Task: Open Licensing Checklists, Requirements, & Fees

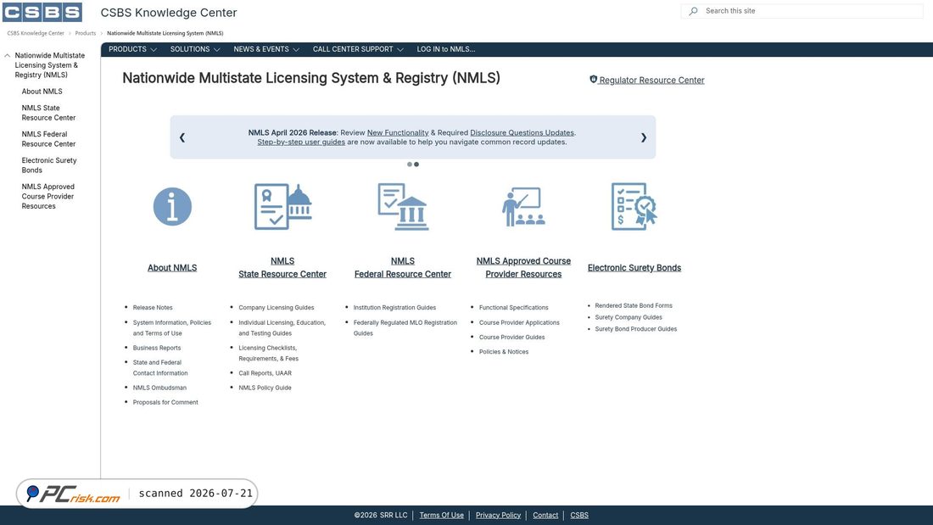Action: coord(268,353)
